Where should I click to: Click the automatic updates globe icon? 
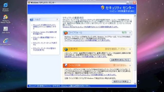click(x=66, y=49)
